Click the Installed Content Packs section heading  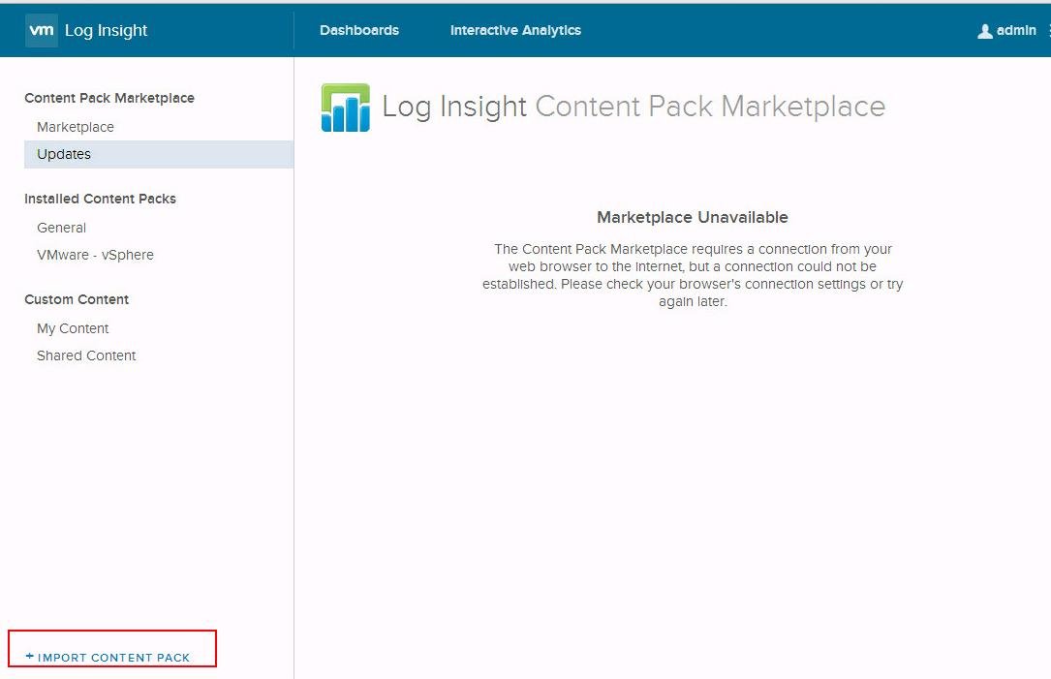(100, 199)
